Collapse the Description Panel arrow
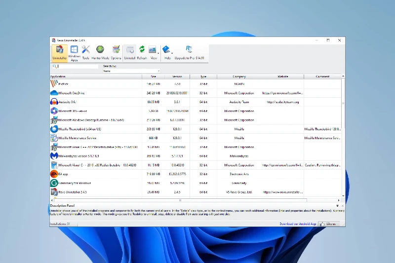The height and width of the screenshot is (263, 395). [337, 206]
